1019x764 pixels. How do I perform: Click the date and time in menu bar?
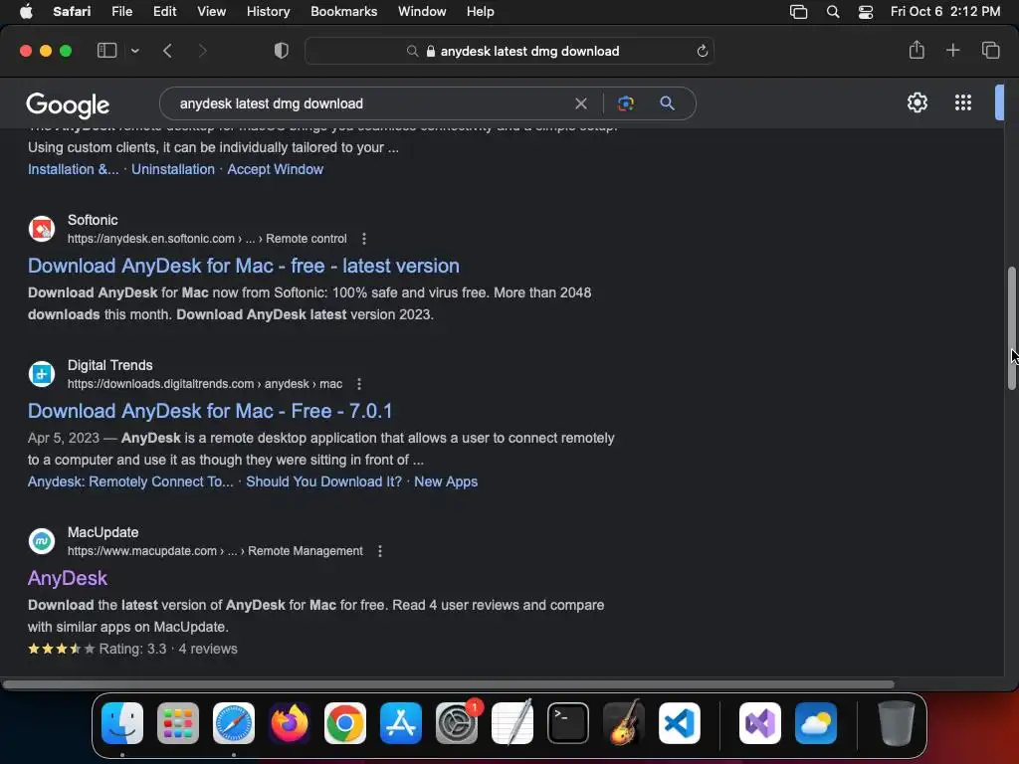coord(945,11)
